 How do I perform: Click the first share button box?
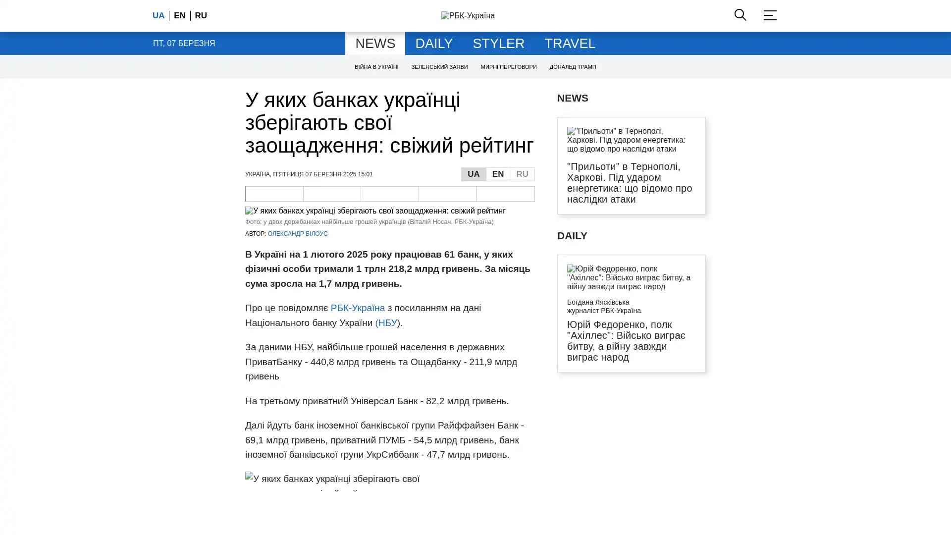tap(274, 194)
